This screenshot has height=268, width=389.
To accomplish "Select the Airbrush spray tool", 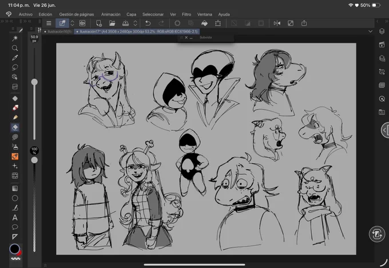I will coord(15,147).
